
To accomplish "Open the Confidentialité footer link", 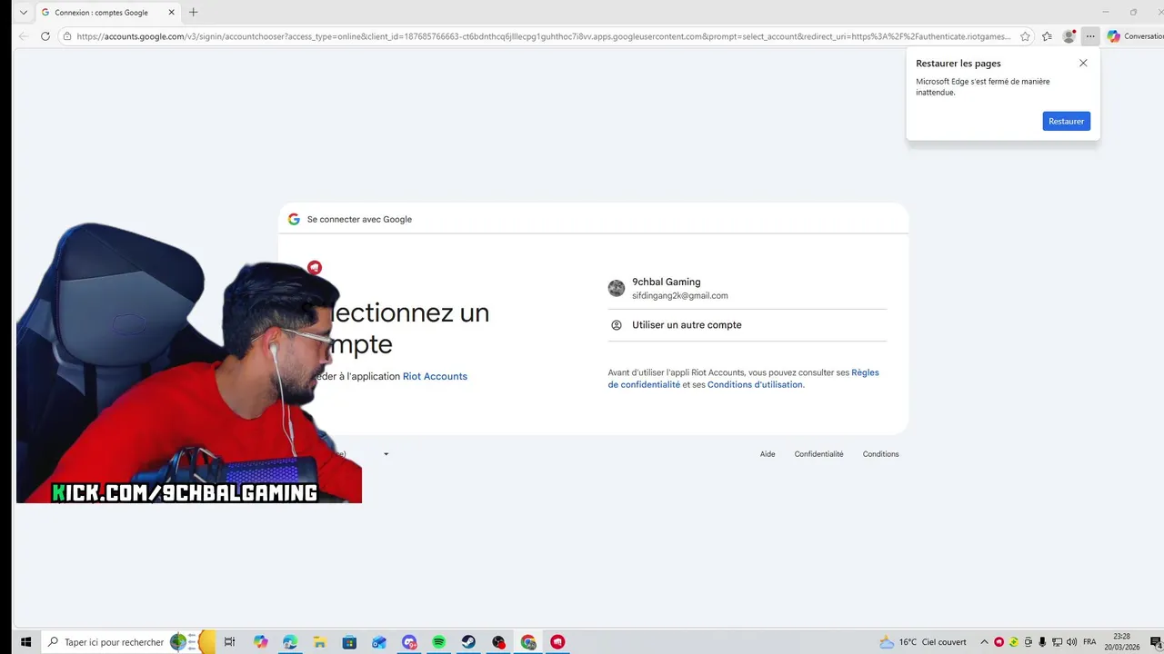I will pyautogui.click(x=818, y=454).
